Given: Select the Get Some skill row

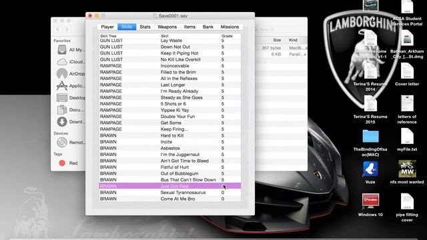Looking at the screenshot, I should click(x=170, y=123).
